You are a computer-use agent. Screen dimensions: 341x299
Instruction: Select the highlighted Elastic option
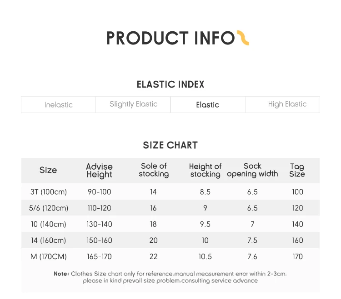point(208,104)
